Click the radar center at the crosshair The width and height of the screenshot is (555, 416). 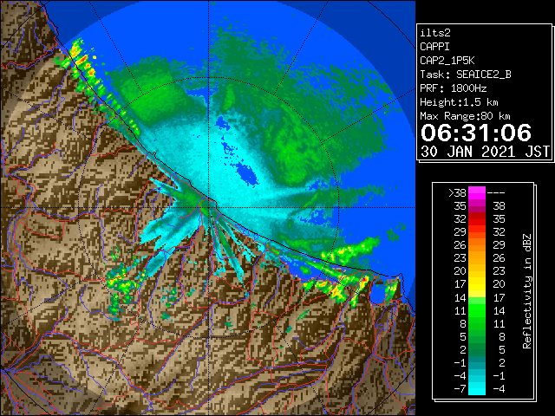[209, 207]
